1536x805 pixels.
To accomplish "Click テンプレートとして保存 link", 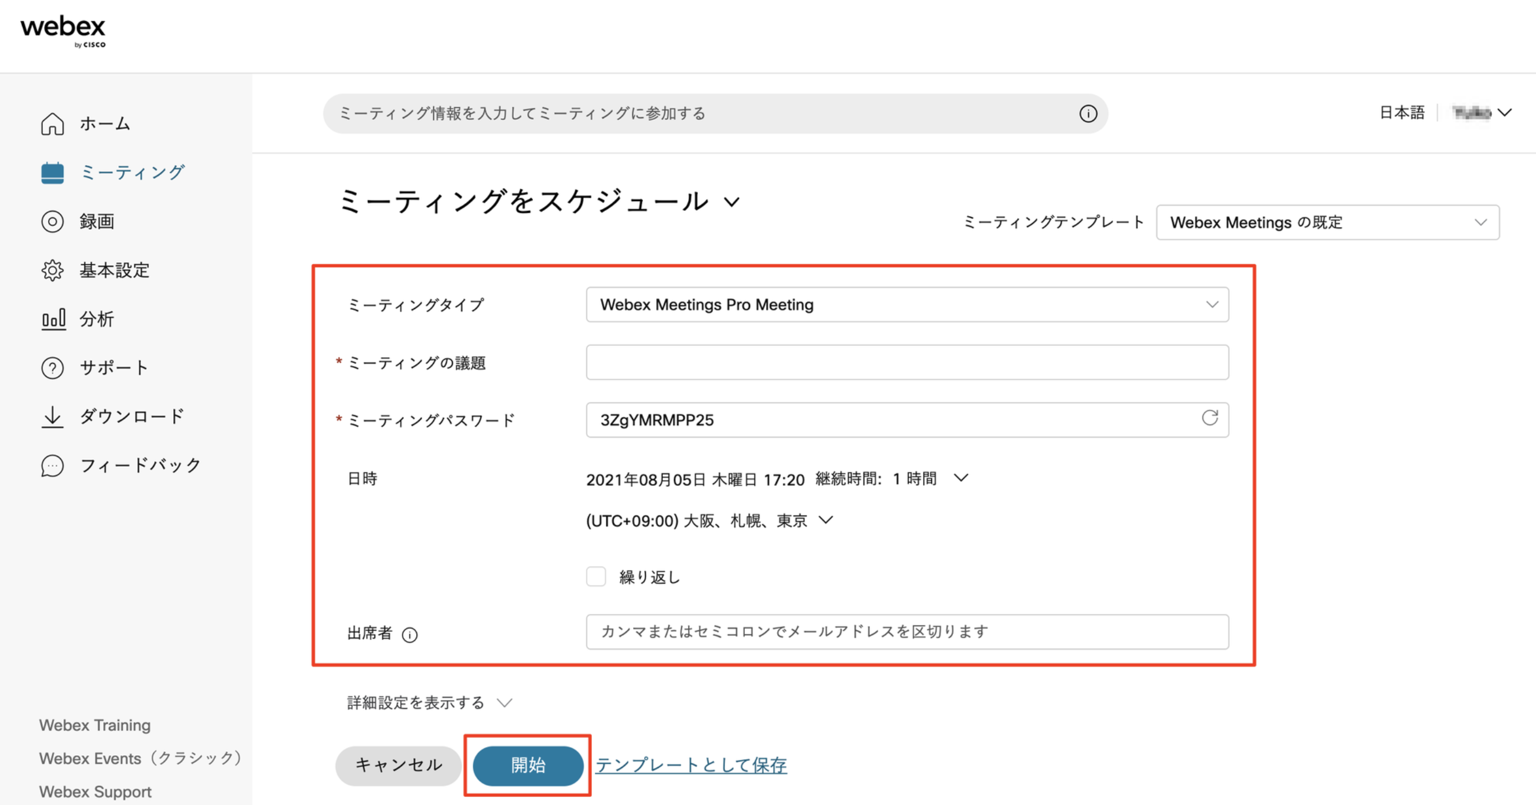I will click(691, 765).
